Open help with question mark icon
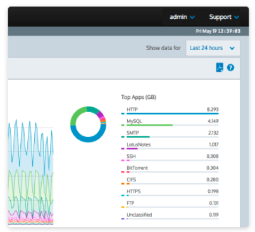The image size is (255, 232). [230, 68]
